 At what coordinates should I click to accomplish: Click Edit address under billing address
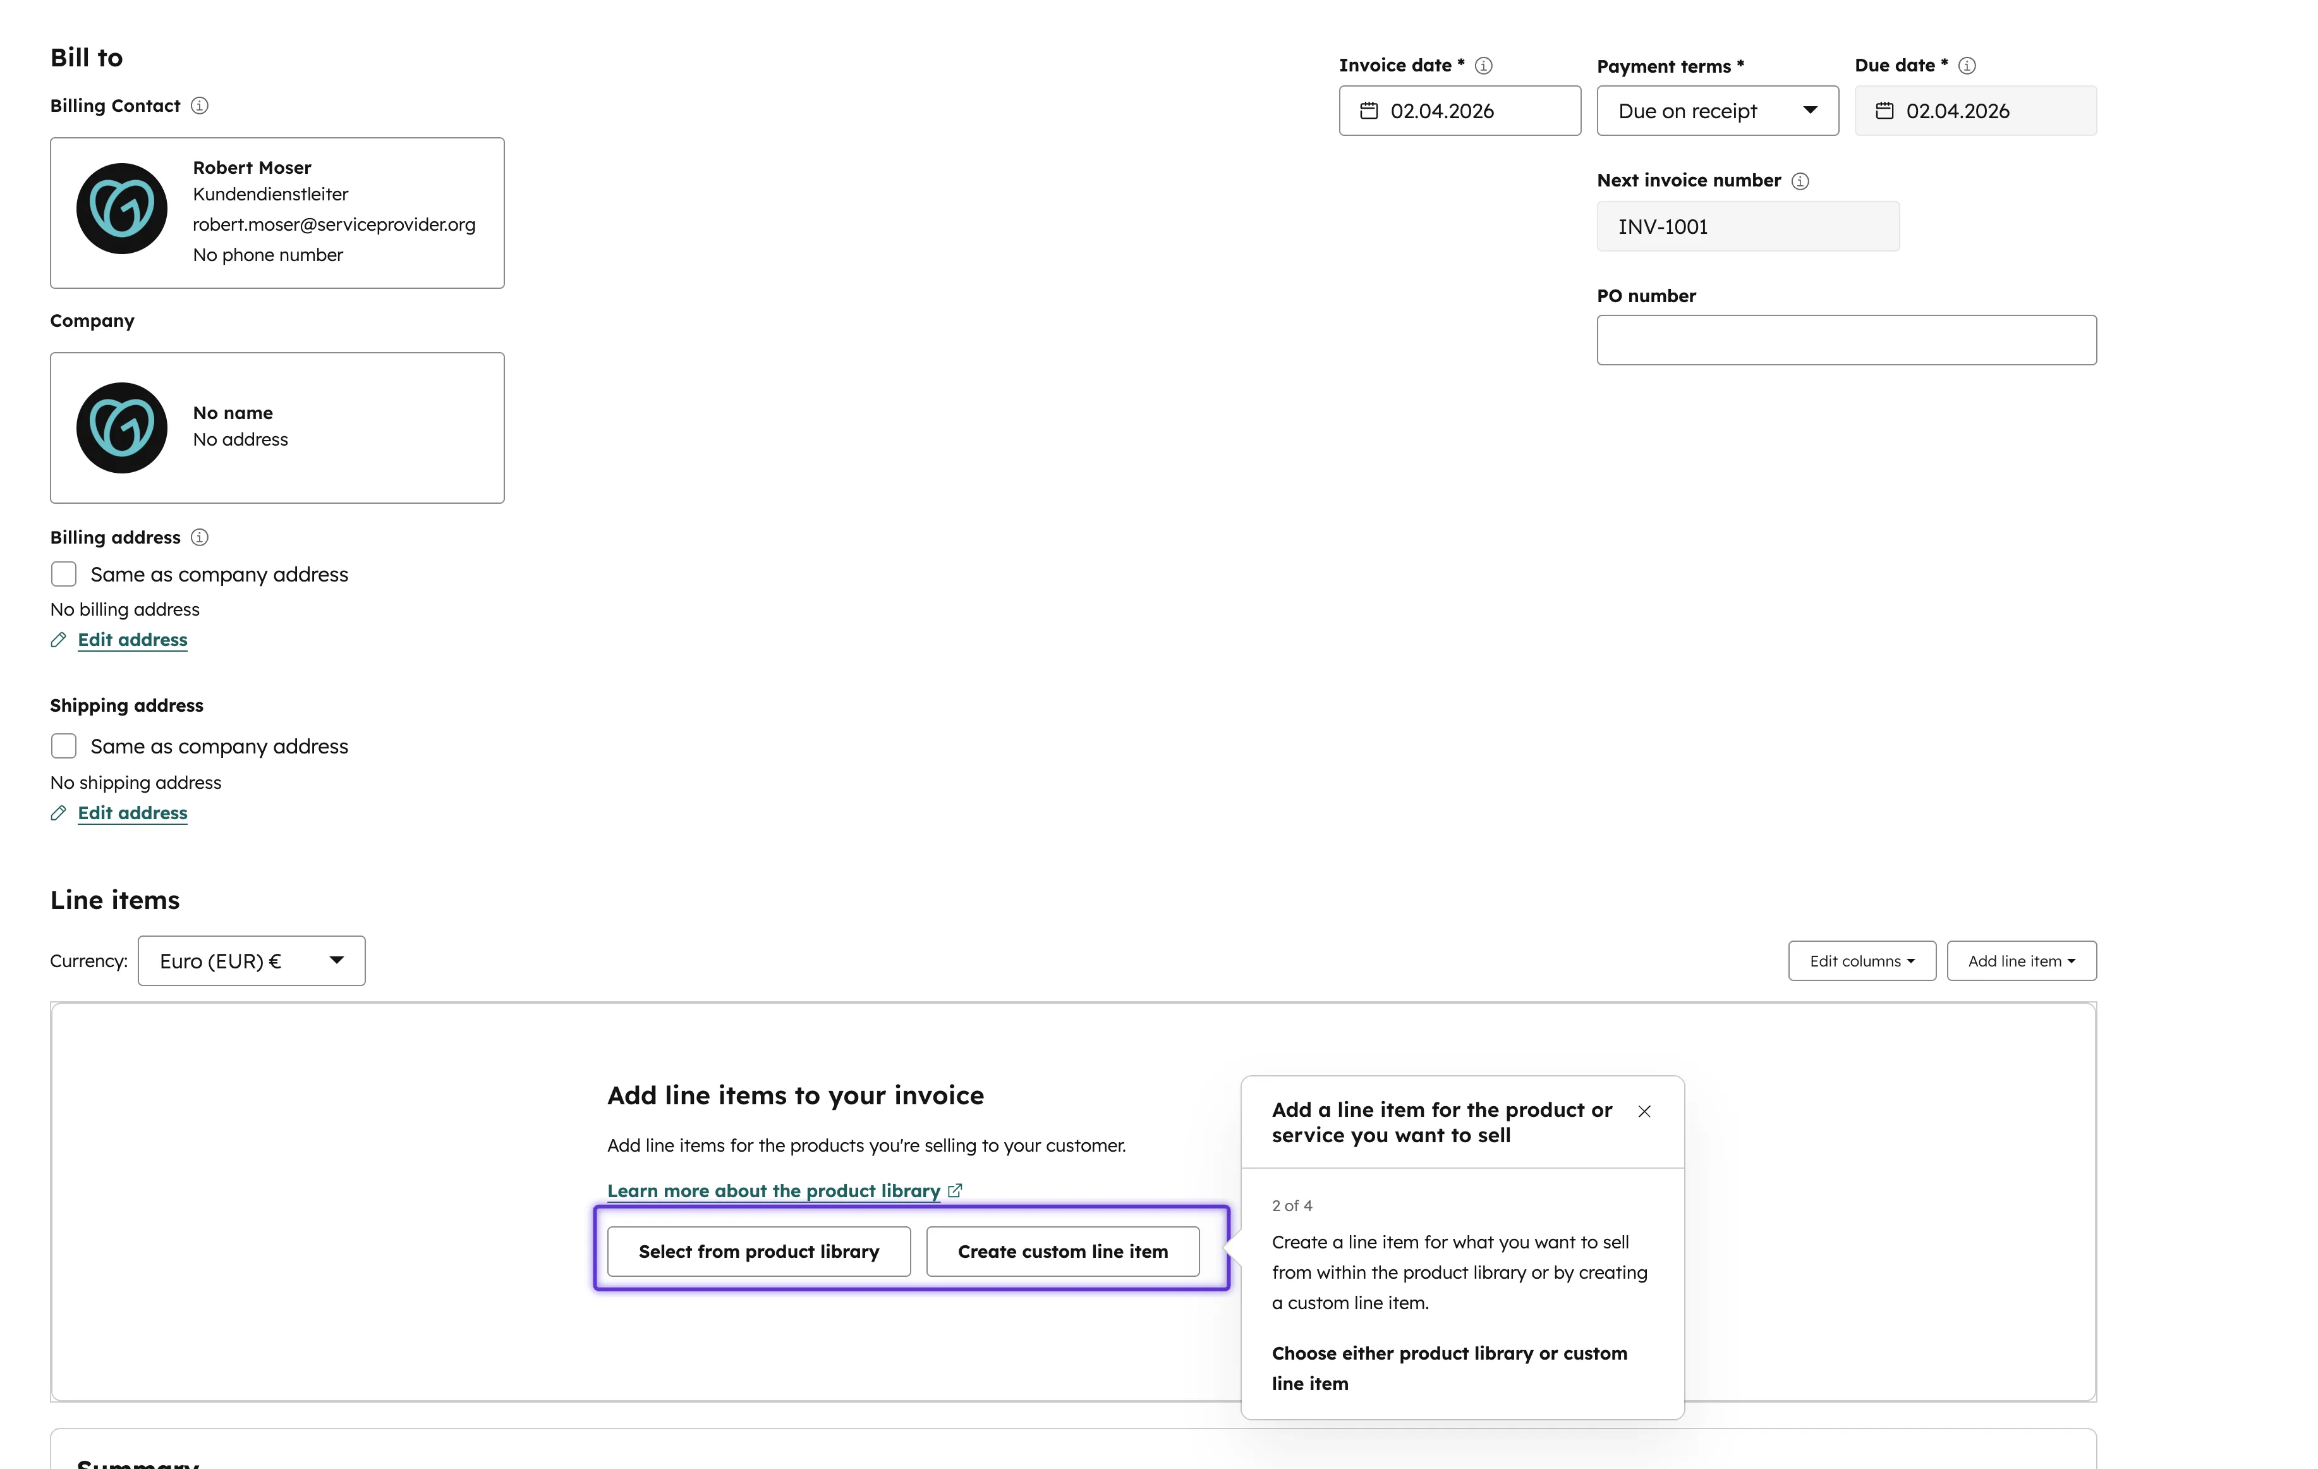point(132,640)
